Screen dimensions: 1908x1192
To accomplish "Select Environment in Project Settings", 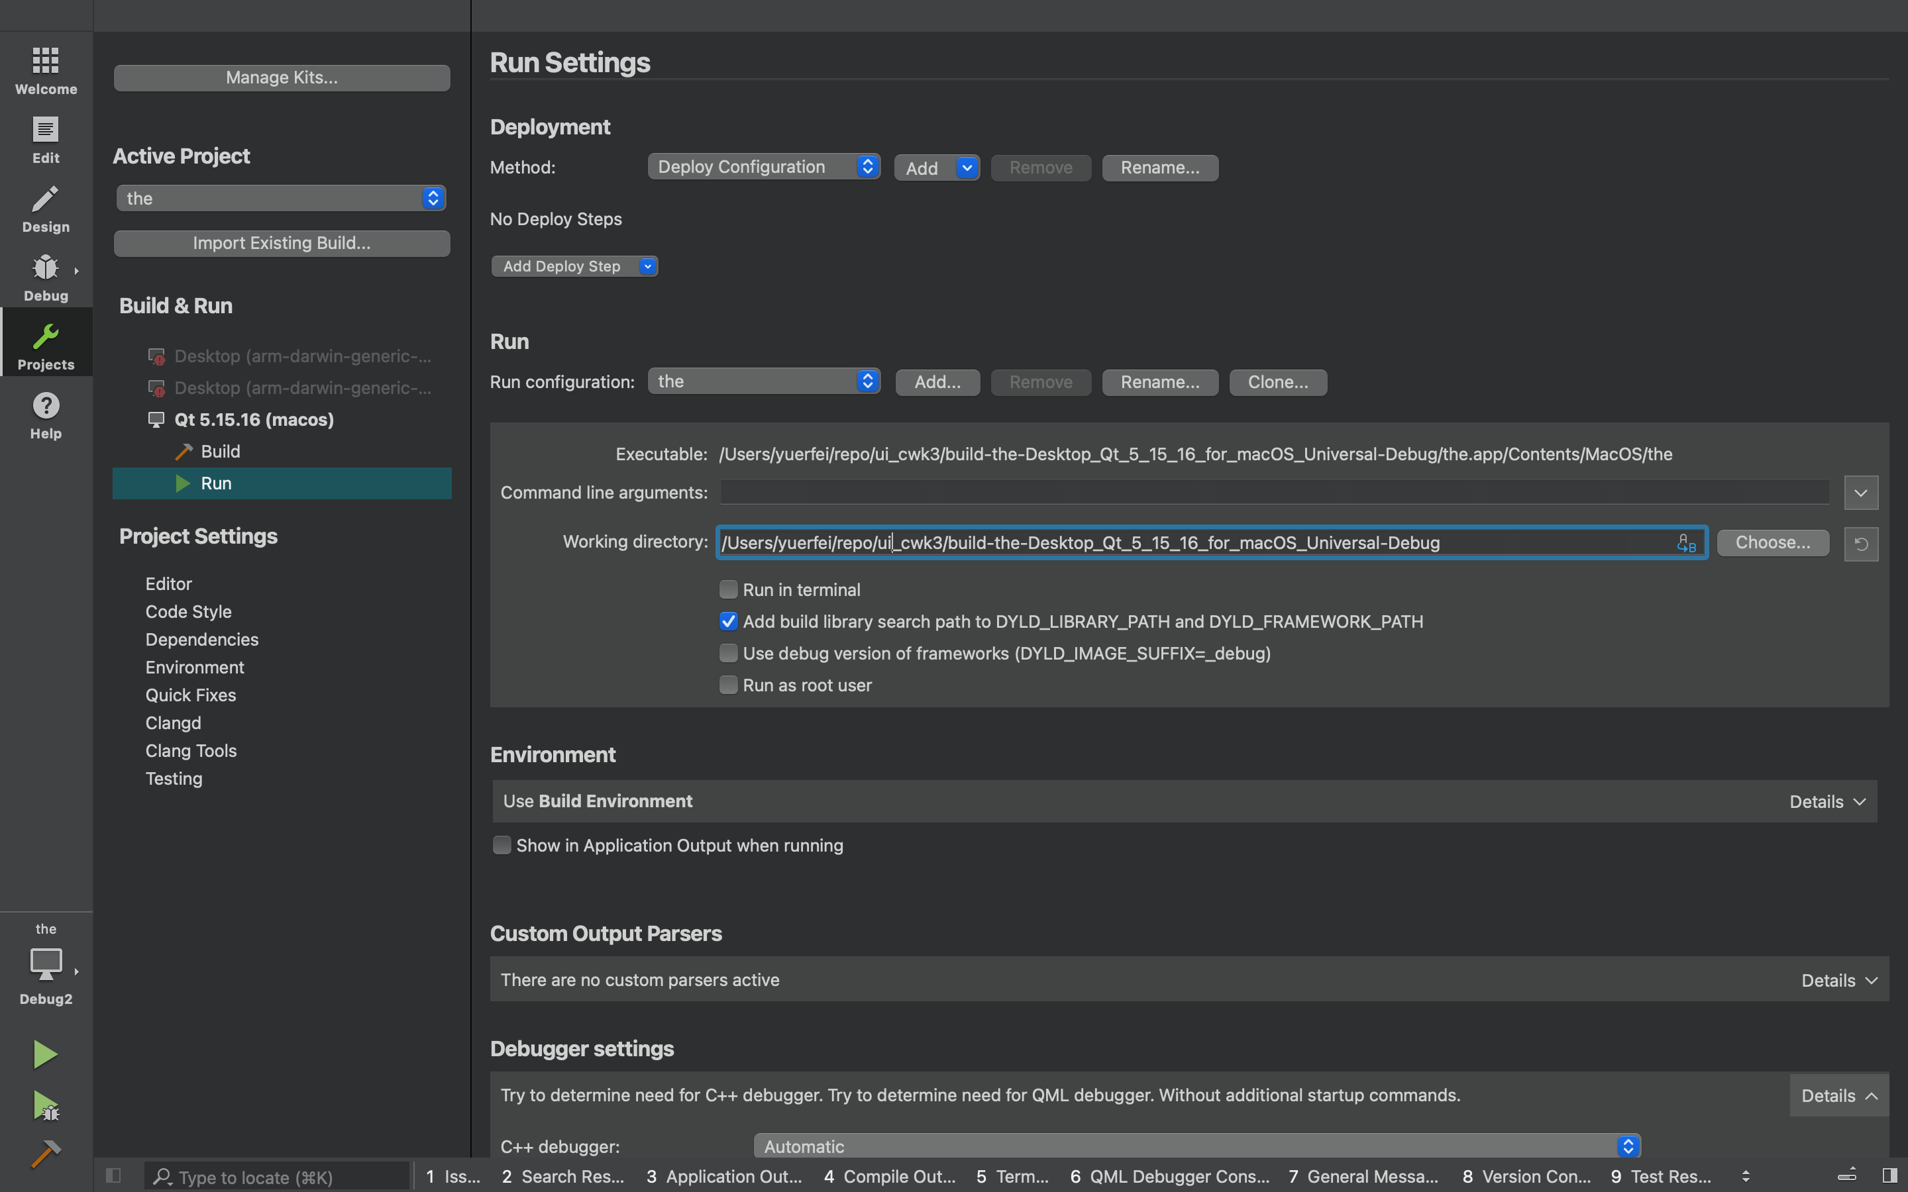I will tap(195, 667).
